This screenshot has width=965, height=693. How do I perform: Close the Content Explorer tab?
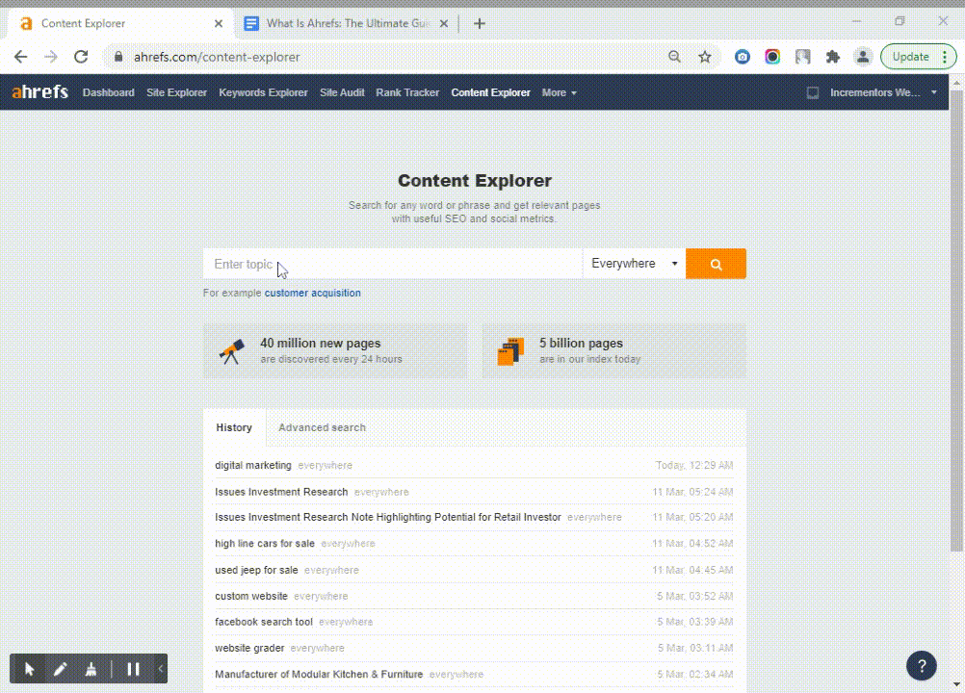tap(219, 23)
